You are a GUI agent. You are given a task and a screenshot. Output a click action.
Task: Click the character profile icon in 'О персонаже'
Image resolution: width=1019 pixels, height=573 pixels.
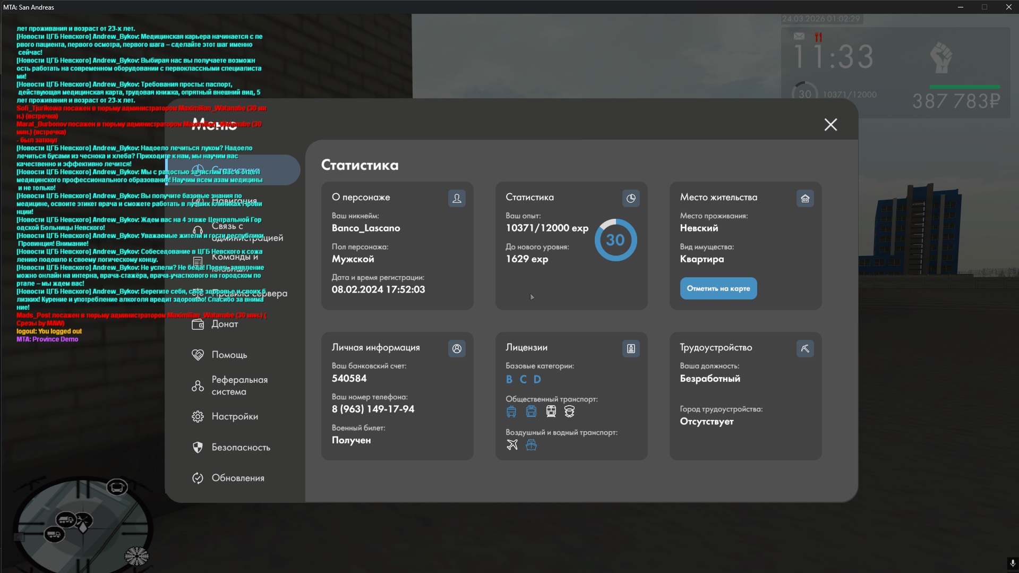457,198
